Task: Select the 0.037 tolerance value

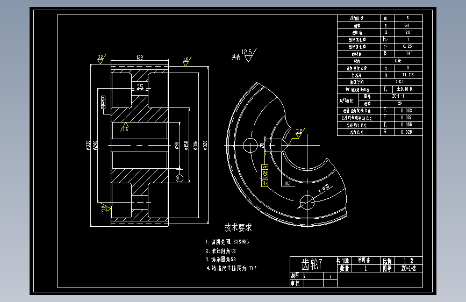Action: [x=406, y=118]
